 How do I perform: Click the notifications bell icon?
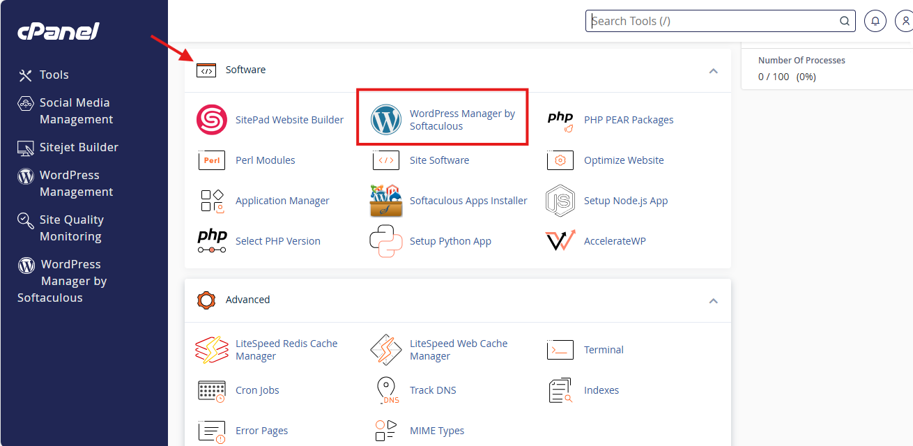[875, 21]
